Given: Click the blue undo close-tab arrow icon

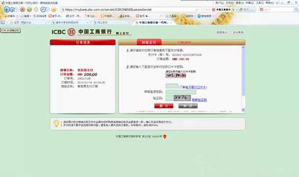Looking at the screenshot, I should tap(43, 9).
